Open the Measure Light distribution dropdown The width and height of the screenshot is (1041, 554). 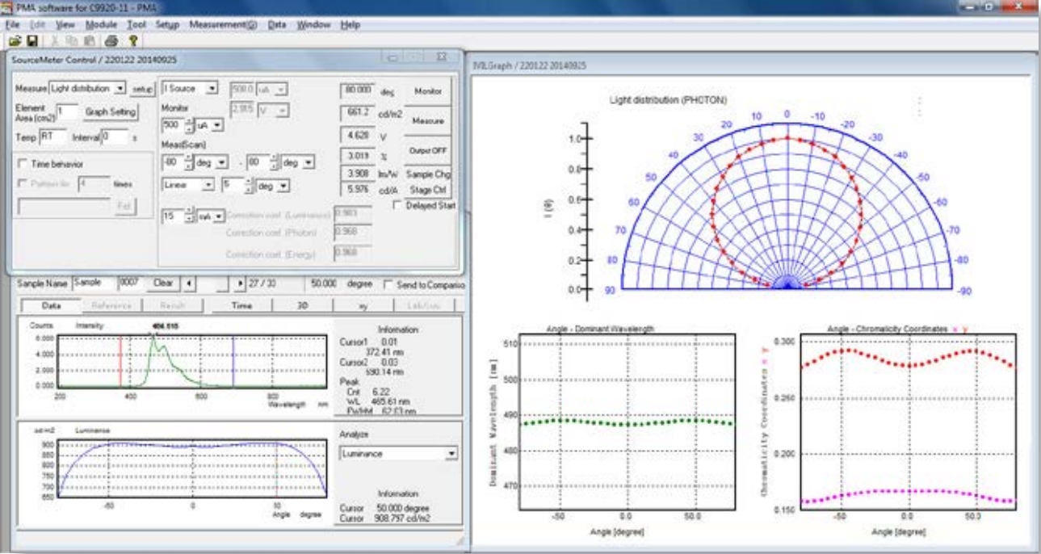pos(120,87)
